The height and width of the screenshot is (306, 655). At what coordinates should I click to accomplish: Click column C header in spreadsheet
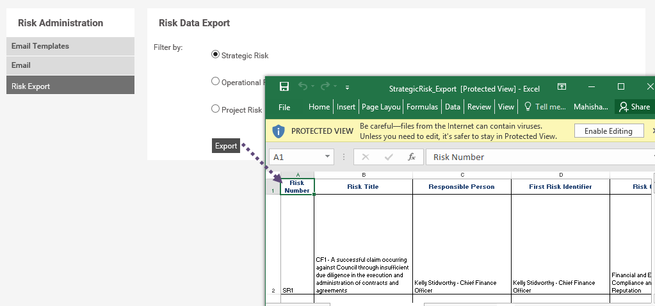coord(462,175)
